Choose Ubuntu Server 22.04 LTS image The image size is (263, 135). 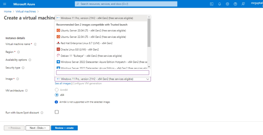point(93,37)
